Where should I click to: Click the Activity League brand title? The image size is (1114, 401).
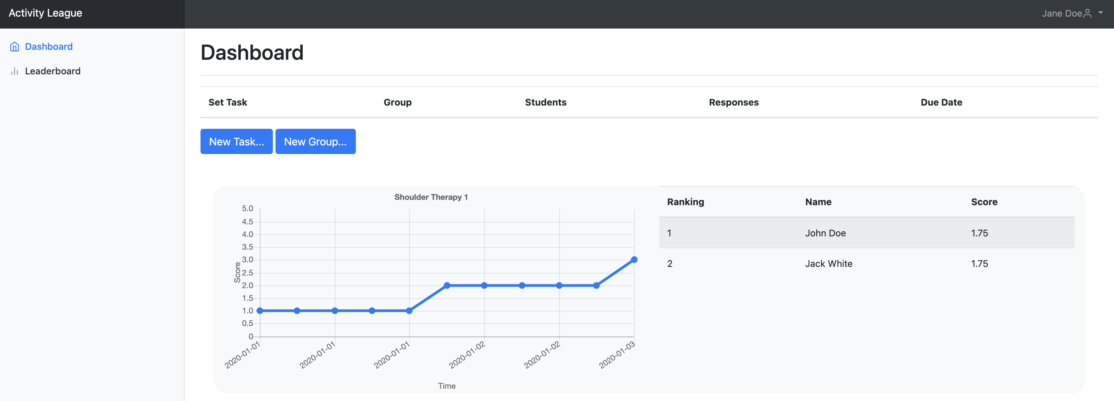(45, 13)
